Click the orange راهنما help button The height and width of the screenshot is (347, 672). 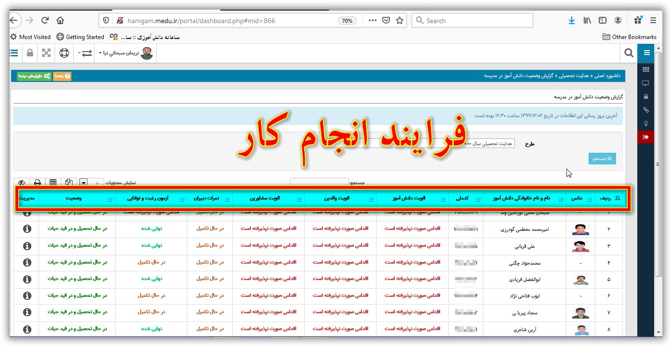[x=62, y=76]
